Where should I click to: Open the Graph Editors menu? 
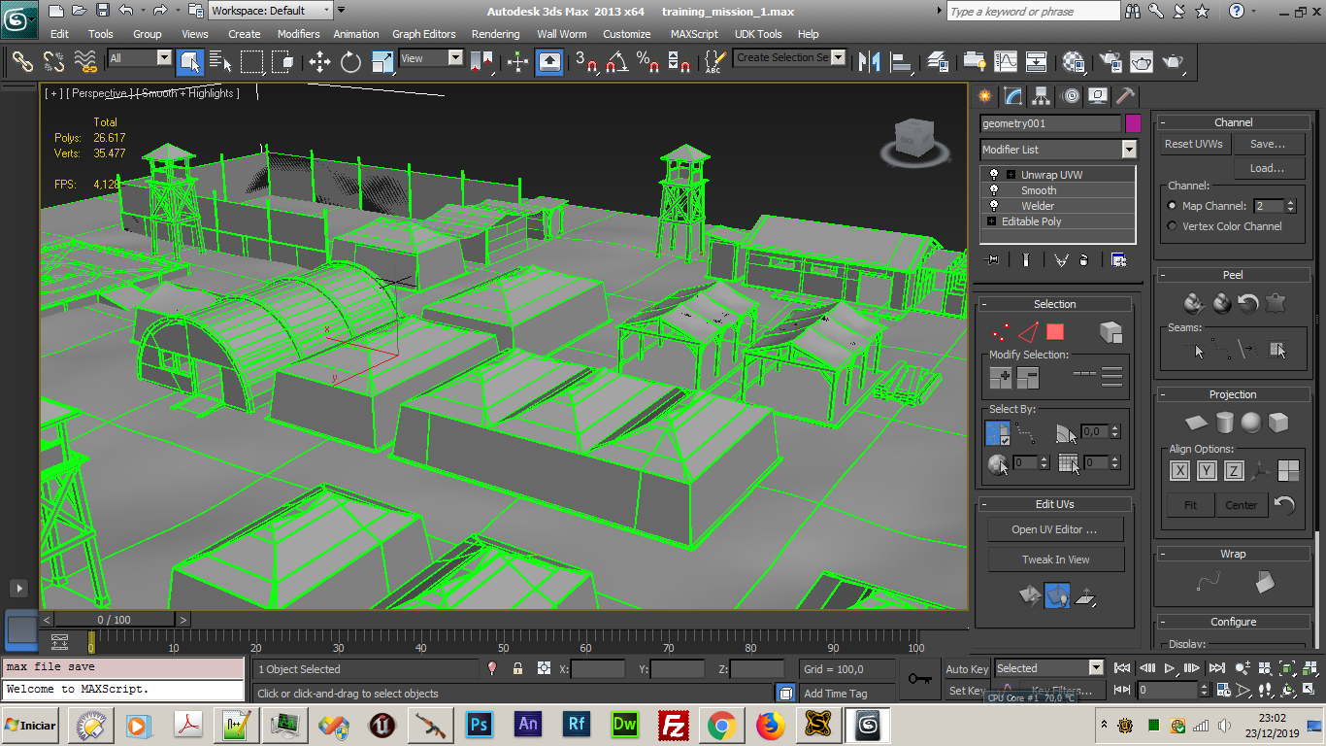click(x=423, y=34)
